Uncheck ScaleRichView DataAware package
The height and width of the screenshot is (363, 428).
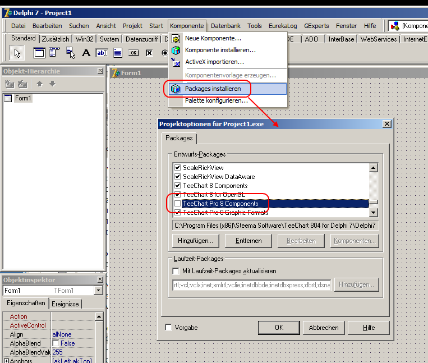pos(177,176)
